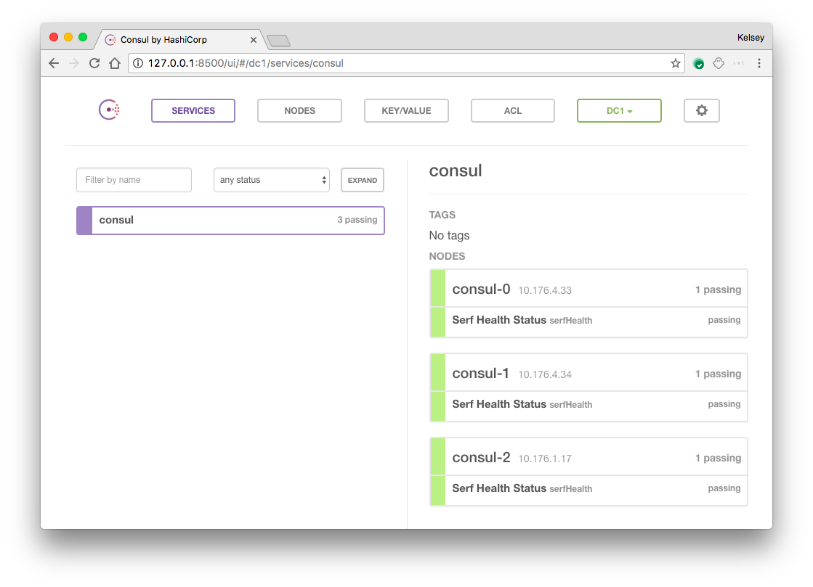Click the consul service heading
Viewport: 813px width, 587px height.
pyautogui.click(x=456, y=171)
